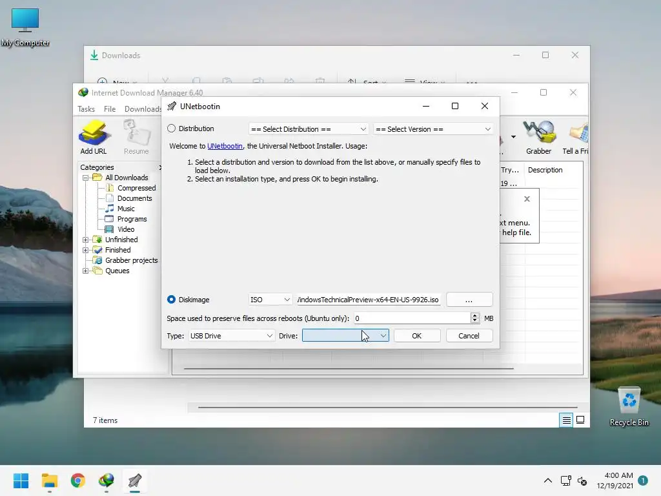Click the network status tray icon

(x=565, y=480)
